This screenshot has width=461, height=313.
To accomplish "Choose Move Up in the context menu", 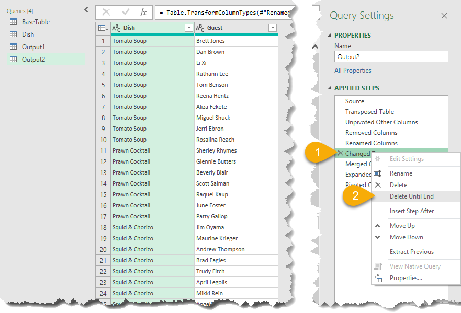I will click(x=402, y=226).
